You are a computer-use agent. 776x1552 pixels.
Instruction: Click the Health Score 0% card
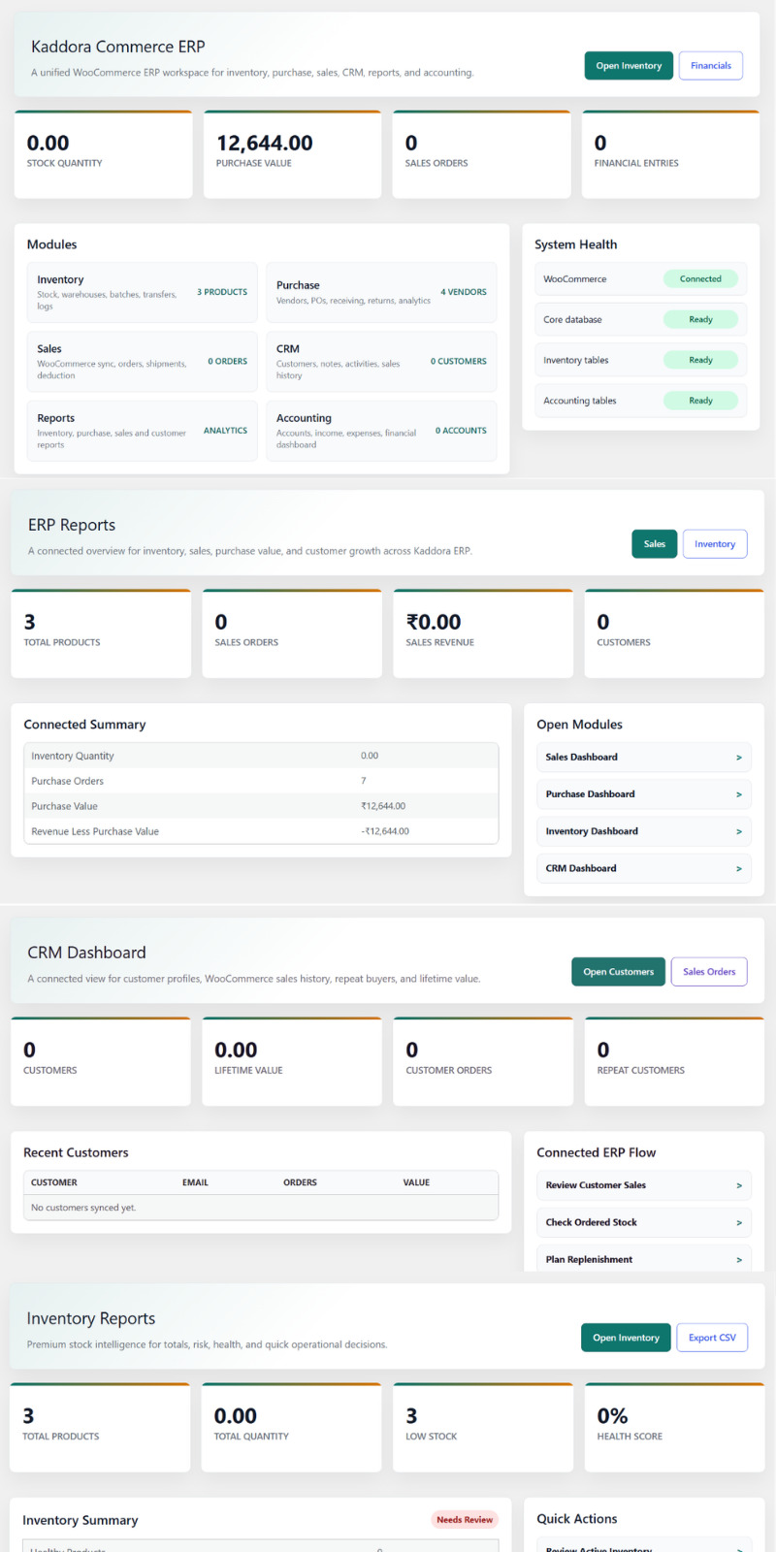point(674,1427)
